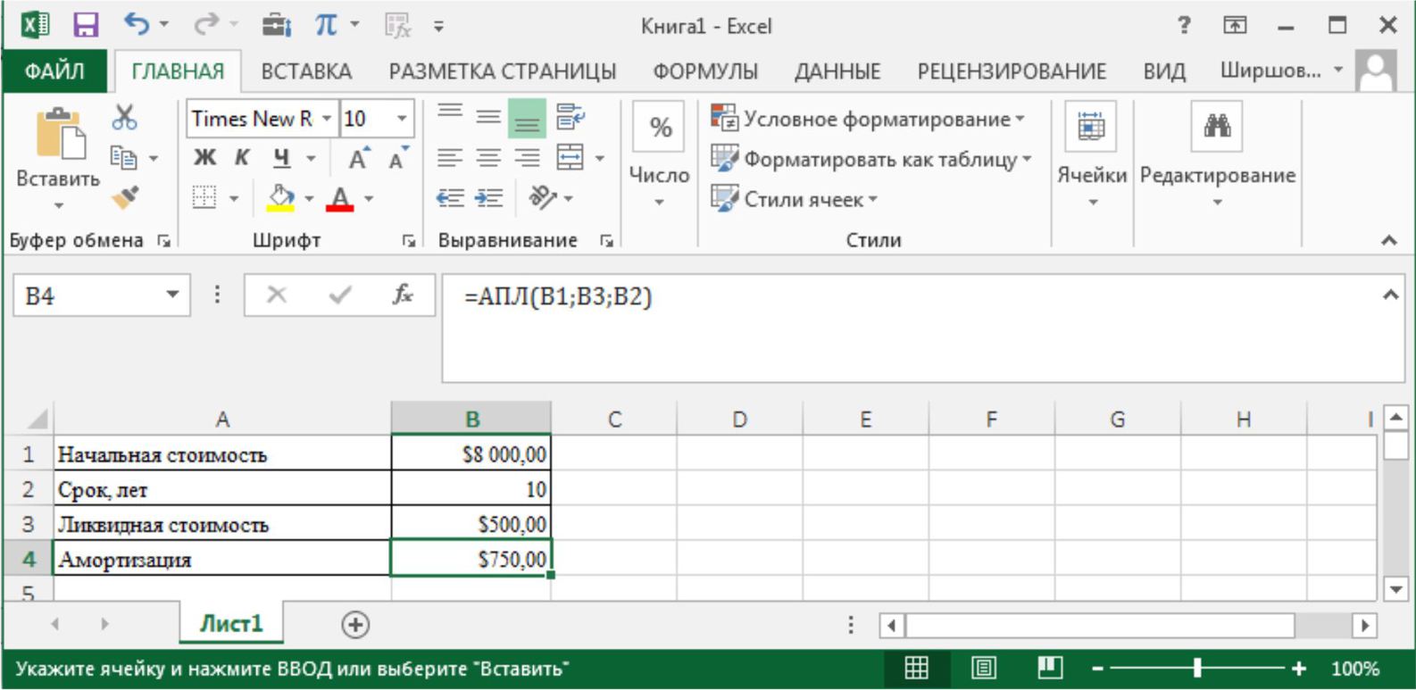Switch to ВСТАВКА tab
Screen dimensions: 1416x690
(x=306, y=71)
